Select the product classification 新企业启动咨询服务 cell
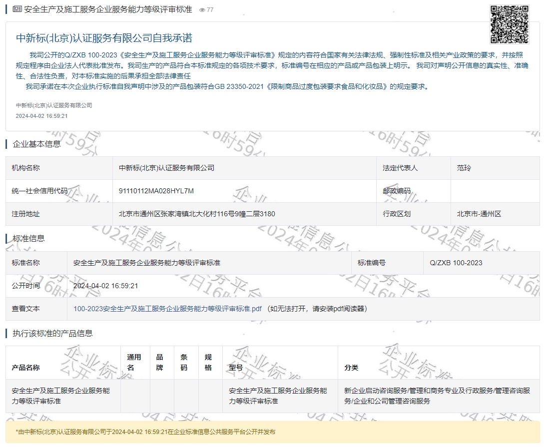 [439, 396]
